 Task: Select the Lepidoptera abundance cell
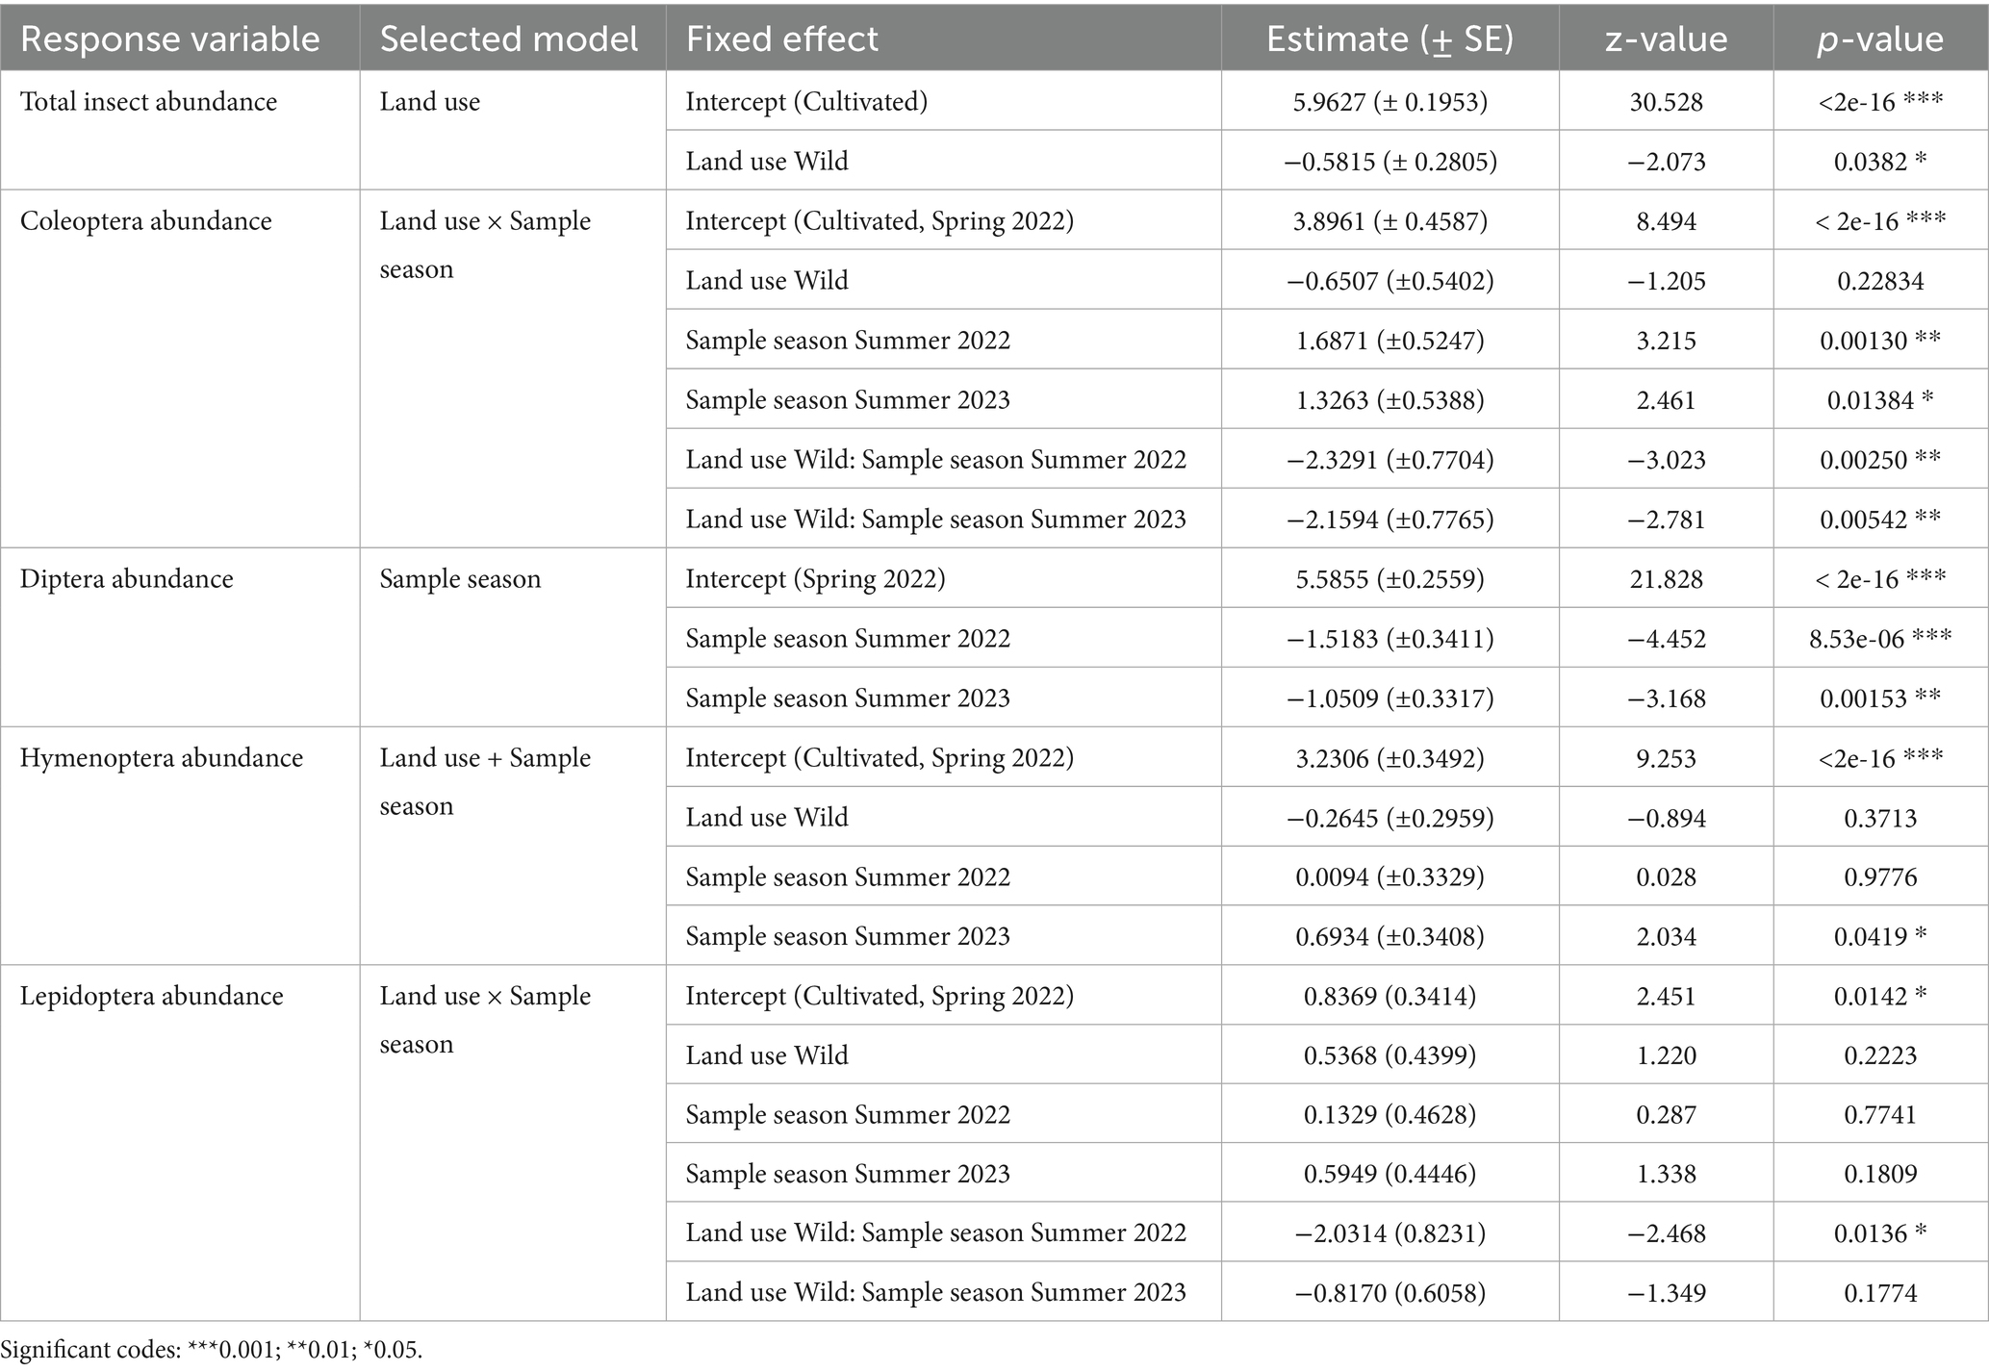click(152, 996)
